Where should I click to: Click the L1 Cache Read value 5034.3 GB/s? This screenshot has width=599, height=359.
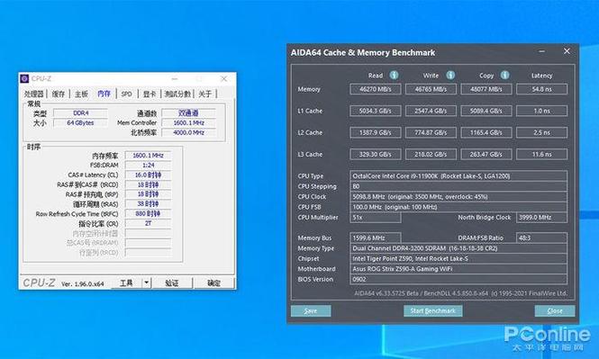click(x=376, y=111)
